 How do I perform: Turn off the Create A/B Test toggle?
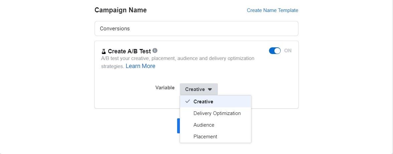click(275, 51)
